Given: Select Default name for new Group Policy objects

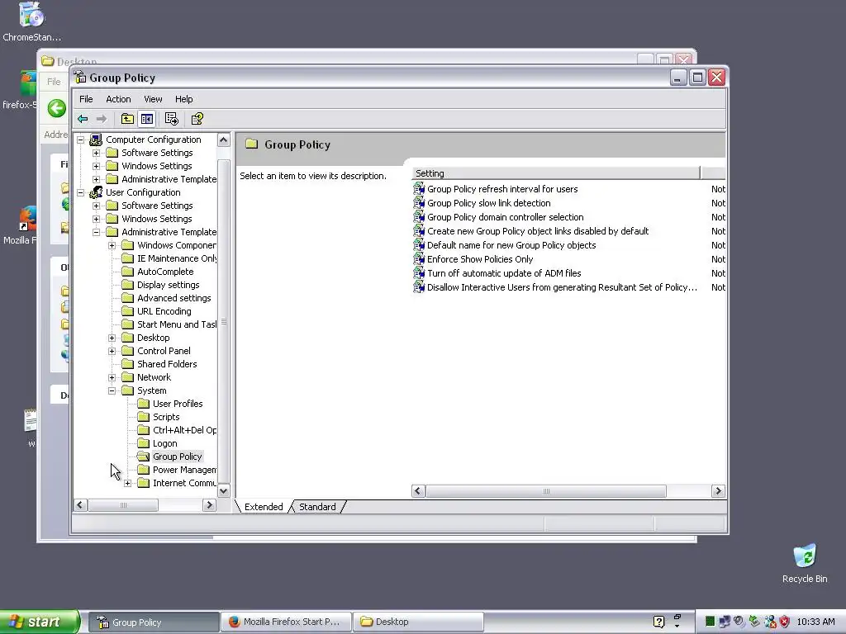Looking at the screenshot, I should pos(511,244).
